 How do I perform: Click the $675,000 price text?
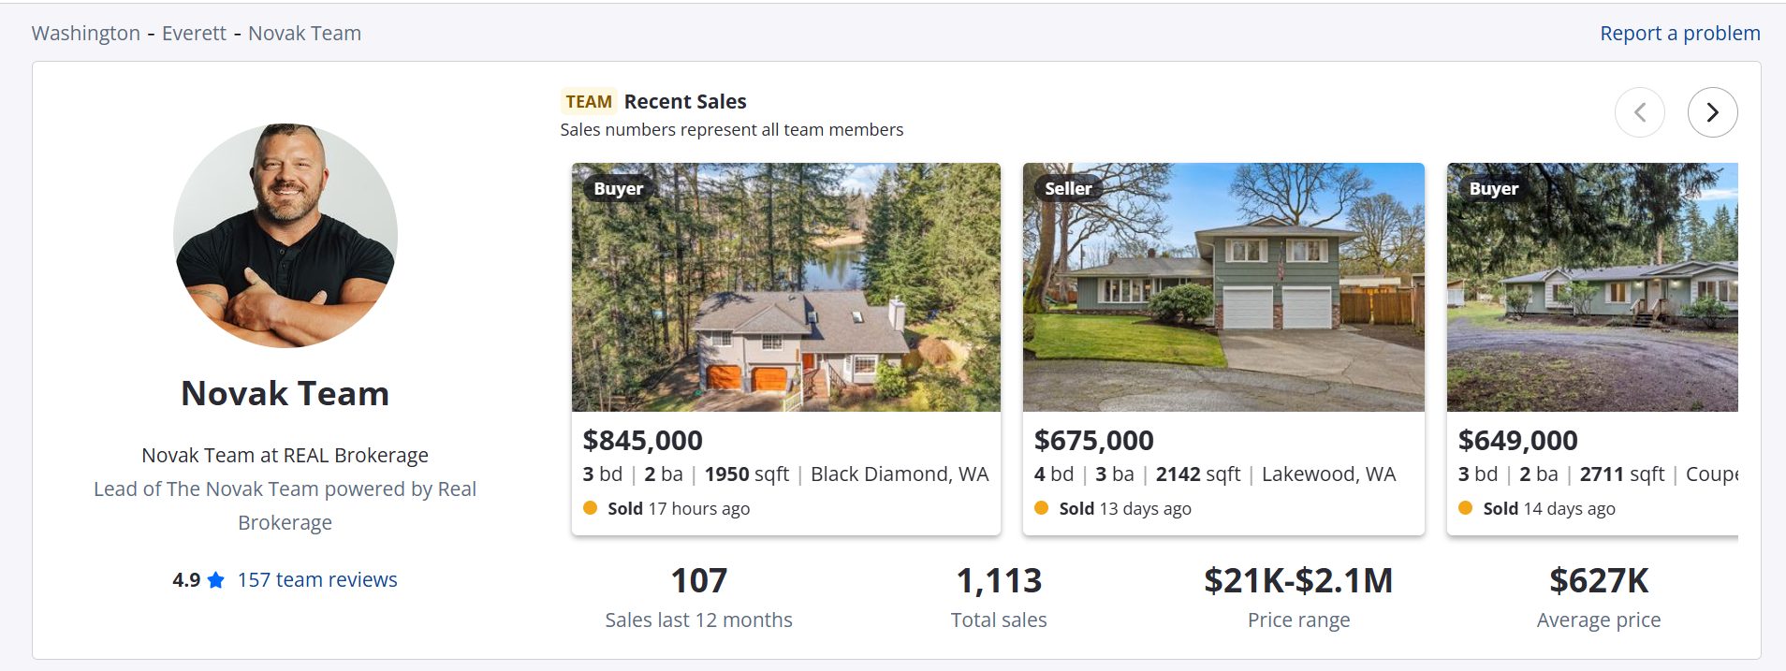[x=1093, y=440]
